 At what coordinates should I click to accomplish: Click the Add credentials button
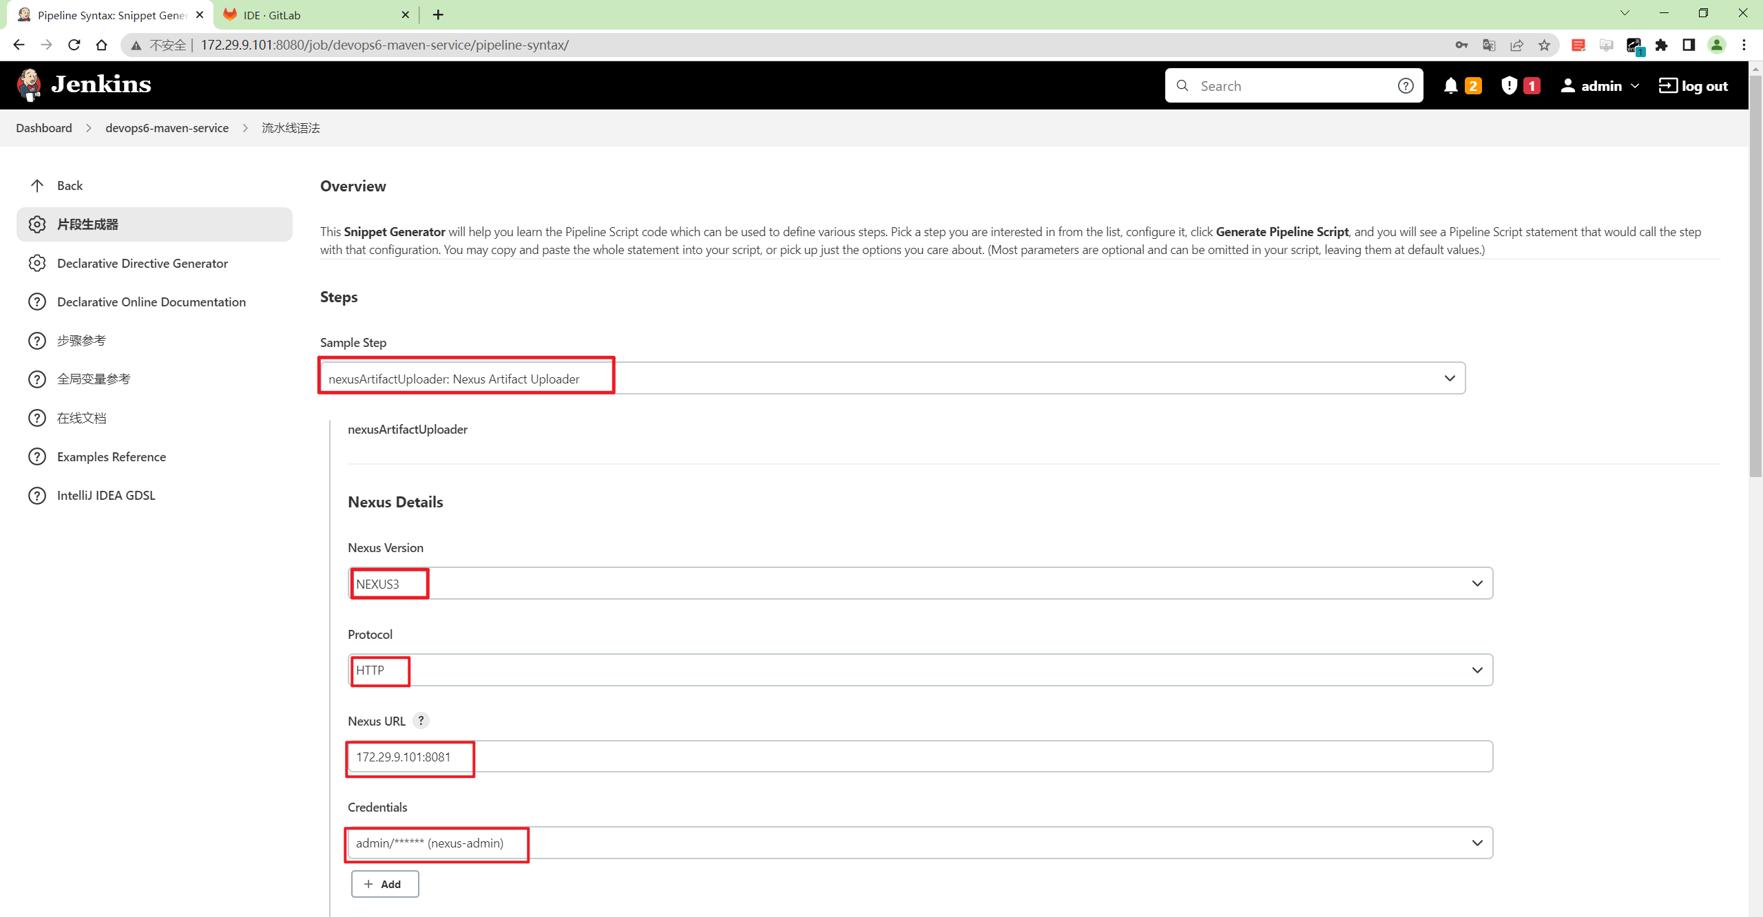pyautogui.click(x=385, y=884)
